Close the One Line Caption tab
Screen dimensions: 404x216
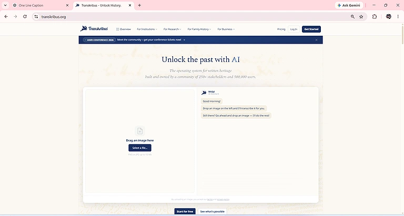tap(67, 5)
